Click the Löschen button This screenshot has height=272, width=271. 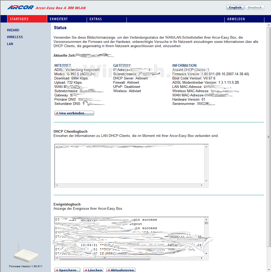point(93,270)
